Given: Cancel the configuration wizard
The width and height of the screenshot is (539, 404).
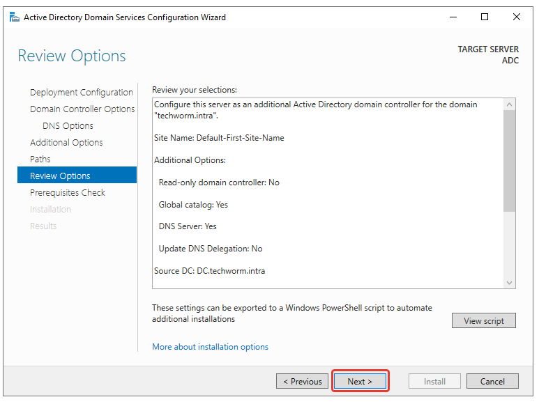Looking at the screenshot, I should [x=492, y=381].
